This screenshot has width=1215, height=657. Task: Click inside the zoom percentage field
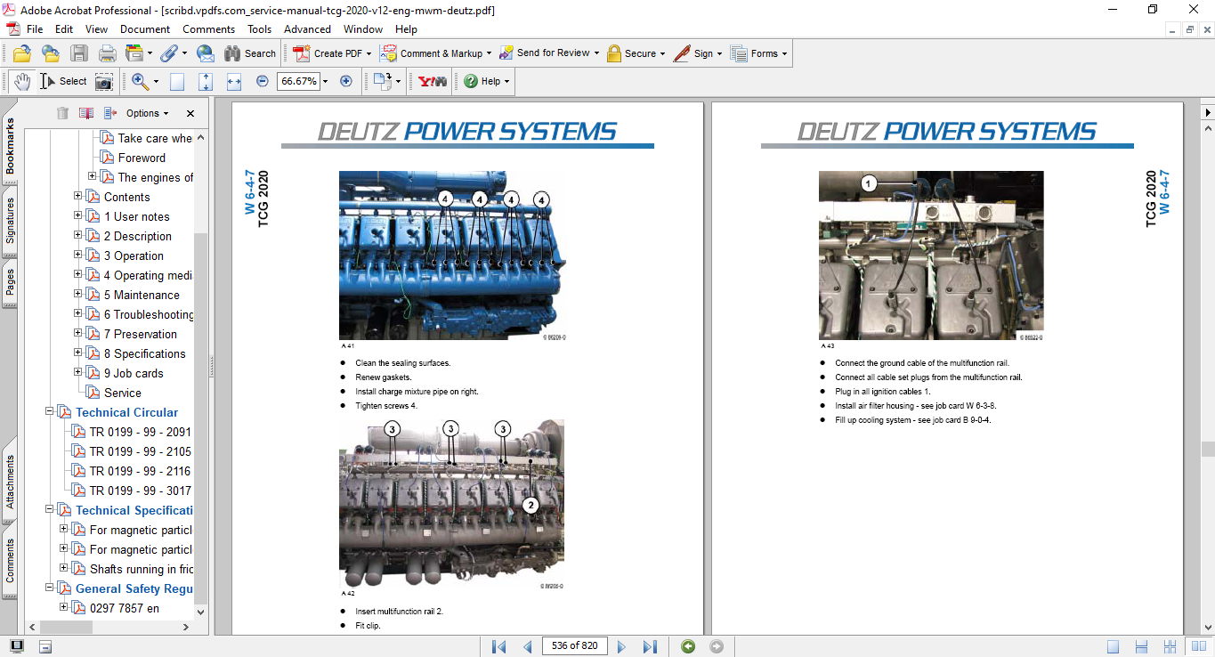click(x=299, y=81)
